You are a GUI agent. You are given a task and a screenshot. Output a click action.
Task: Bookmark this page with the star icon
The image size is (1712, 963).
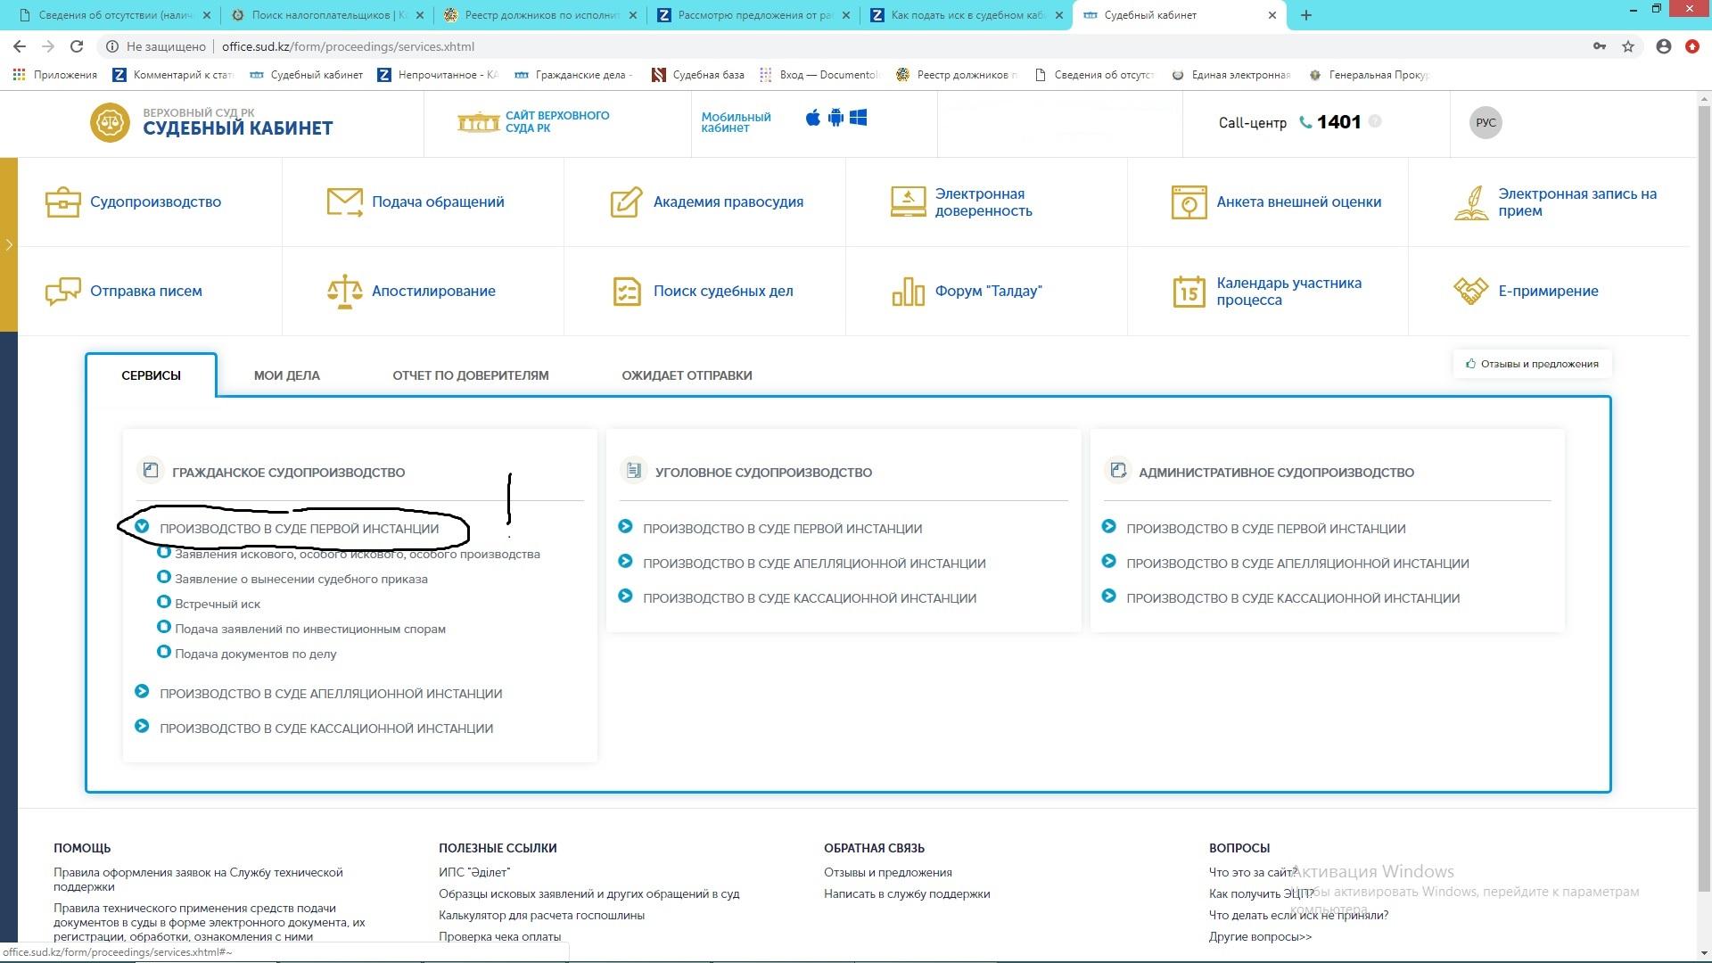[1628, 46]
